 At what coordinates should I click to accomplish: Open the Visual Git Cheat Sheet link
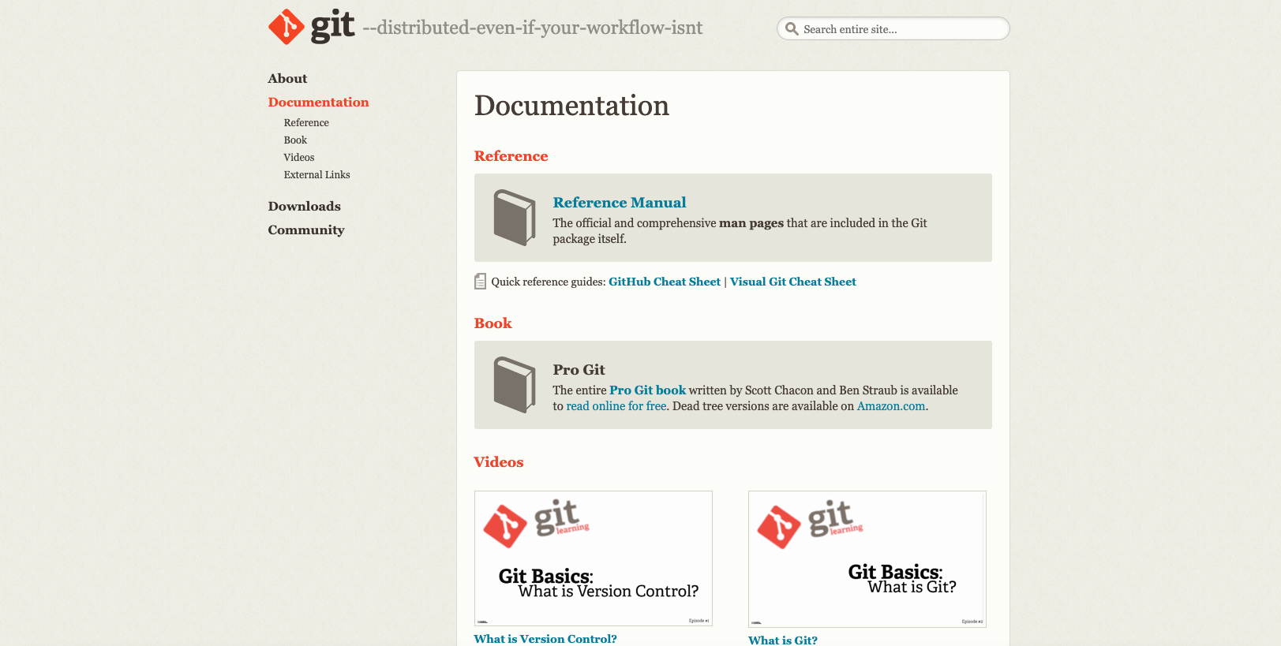pos(792,282)
